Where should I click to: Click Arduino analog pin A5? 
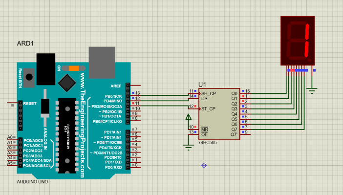pos(13,165)
